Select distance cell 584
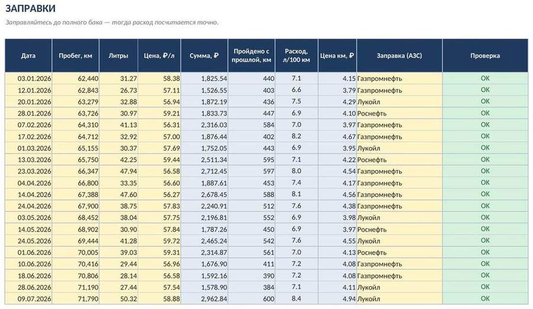Screen dimensions: 533x309 pyautogui.click(x=252, y=125)
